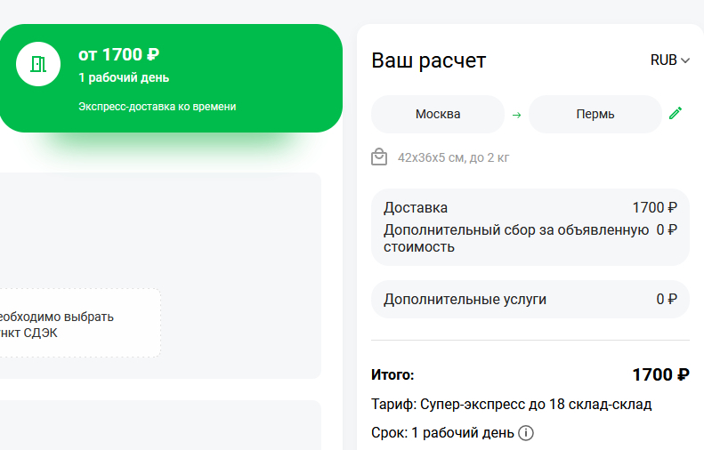The image size is (704, 450).
Task: Click 'Экспресс-доставка ко времени' text
Action: pyautogui.click(x=158, y=107)
